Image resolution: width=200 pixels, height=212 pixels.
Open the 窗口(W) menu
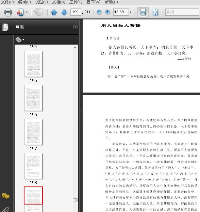(93, 2)
